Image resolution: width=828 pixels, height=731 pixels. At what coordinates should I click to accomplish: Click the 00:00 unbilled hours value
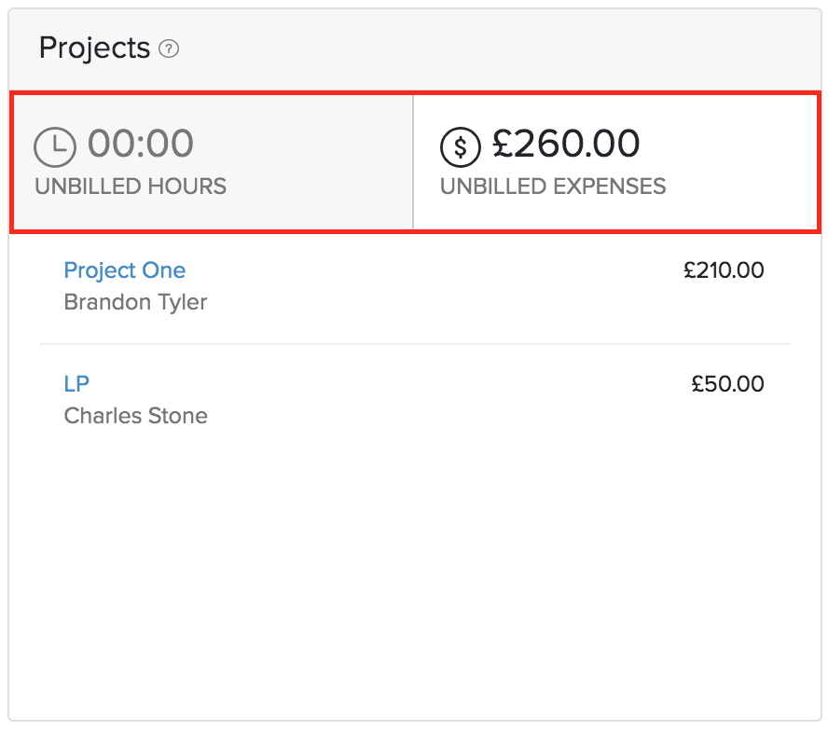[x=141, y=144]
